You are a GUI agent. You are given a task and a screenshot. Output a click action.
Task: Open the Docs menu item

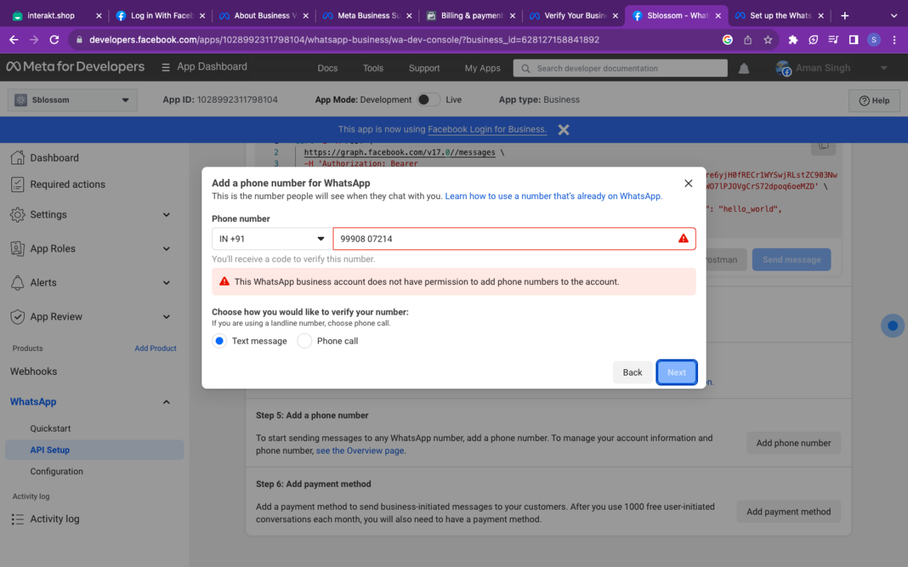tap(328, 68)
